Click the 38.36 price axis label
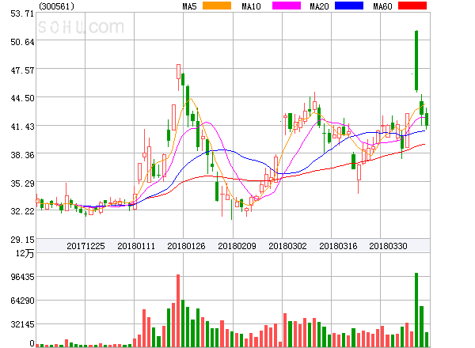475x348 pixels. click(22, 155)
